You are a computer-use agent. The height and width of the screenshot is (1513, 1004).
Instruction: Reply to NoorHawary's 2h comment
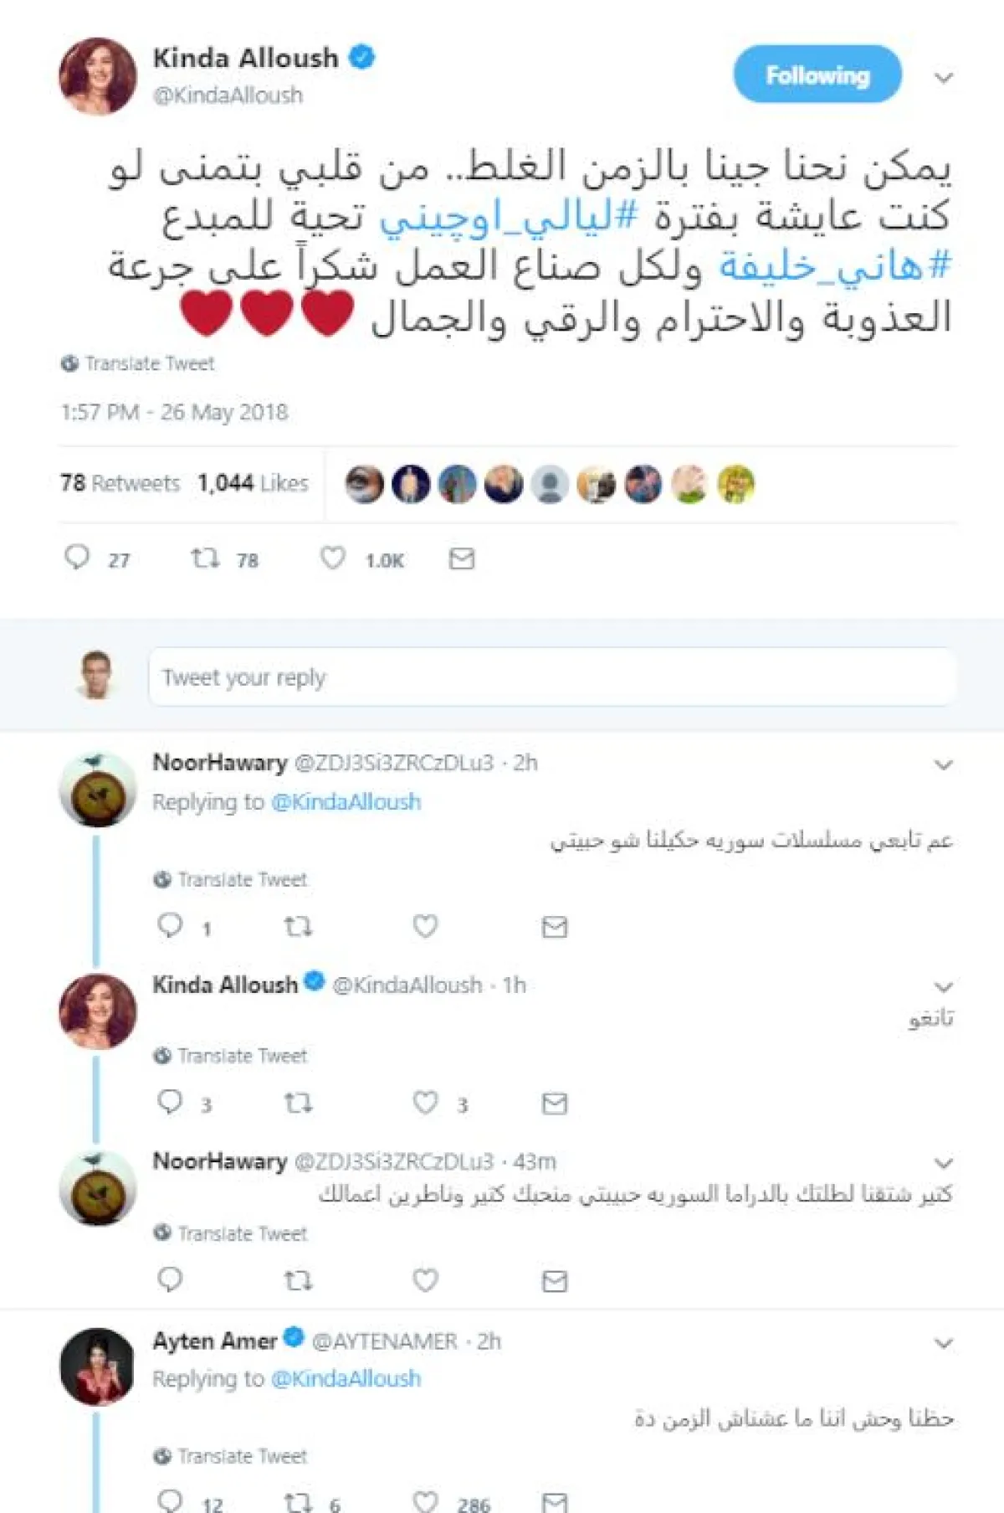[171, 925]
